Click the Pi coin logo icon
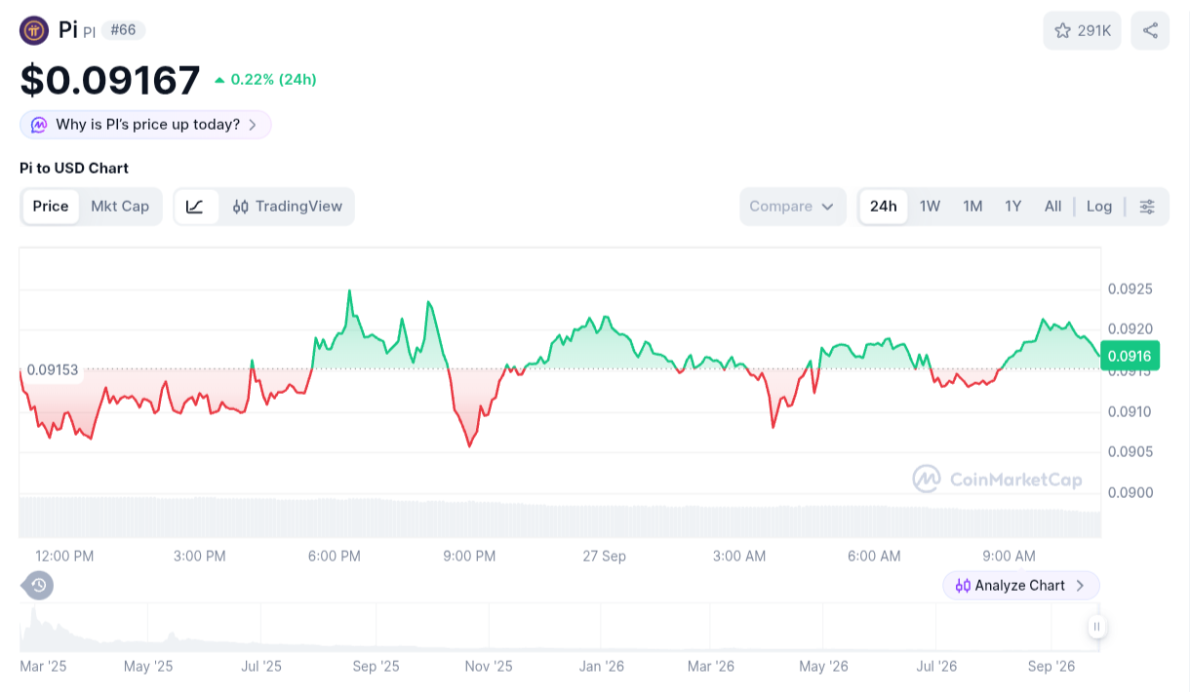Viewport: 1190px width, 692px height. point(34,30)
